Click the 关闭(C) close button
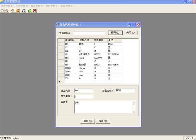Screen dimensions: 196x140 (x=130, y=33)
